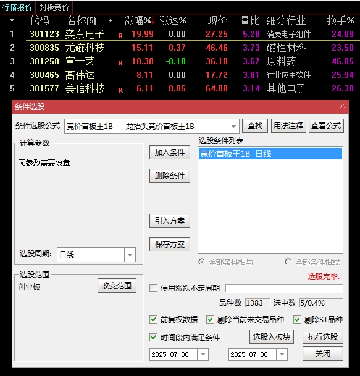Sort by 细分行业 column header
The image size is (360, 376).
tap(286, 20)
